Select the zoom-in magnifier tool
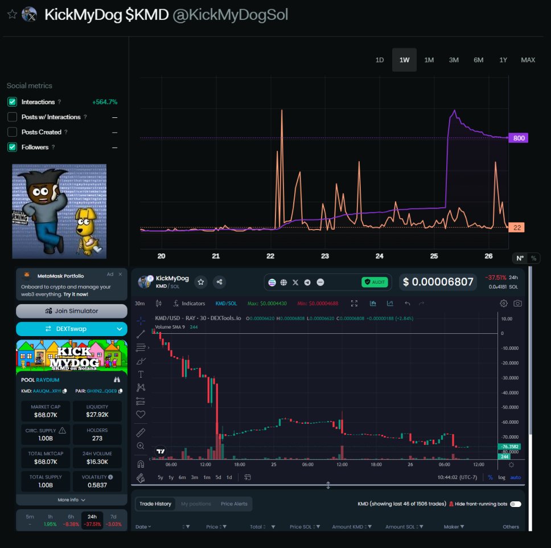Image resolution: width=551 pixels, height=548 pixels. [141, 446]
